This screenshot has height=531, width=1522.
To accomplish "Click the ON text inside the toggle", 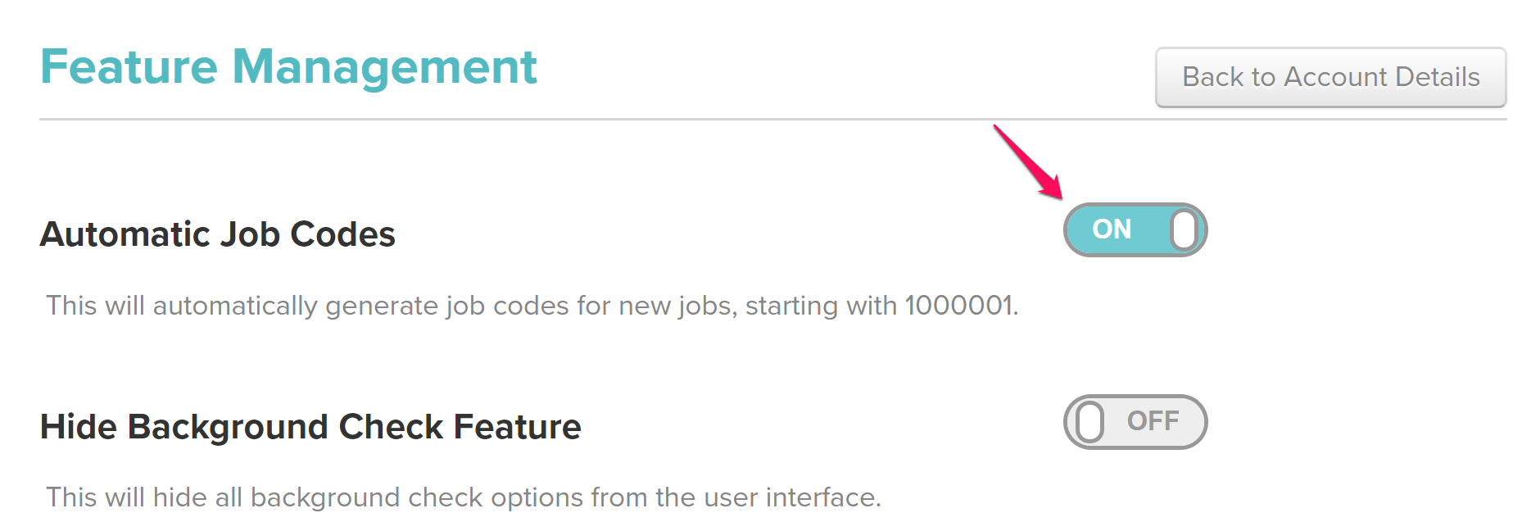I will [1112, 230].
